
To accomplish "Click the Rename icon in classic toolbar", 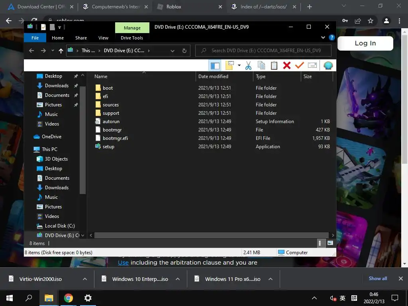I will coord(312,66).
